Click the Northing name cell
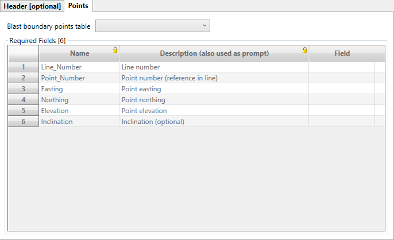This screenshot has height=240, width=394. pos(79,100)
